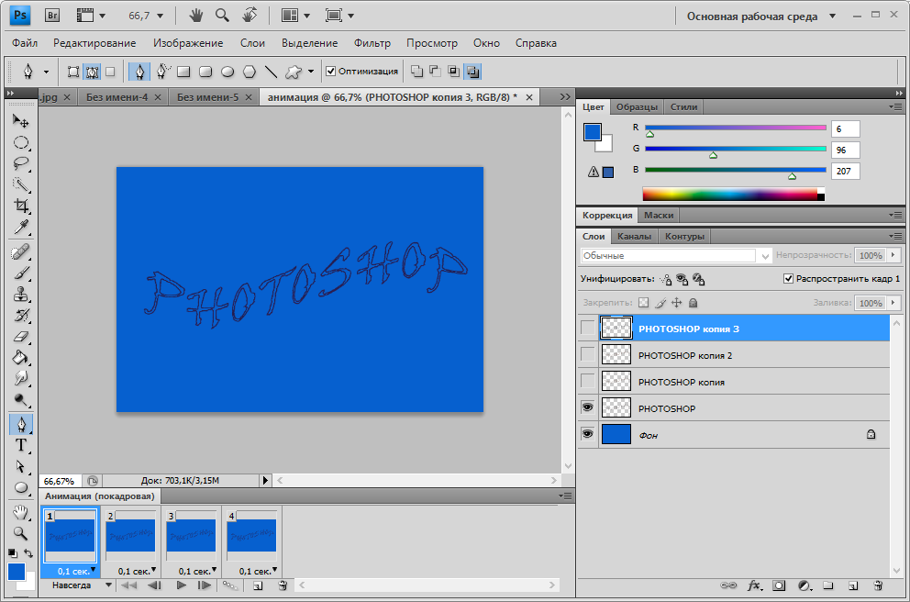Switch to the Без имени-5 document tab
The image size is (910, 602).
[207, 97]
